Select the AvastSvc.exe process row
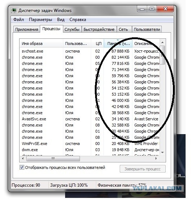Image resolution: width=191 pixels, height=199 pixels. point(90,119)
